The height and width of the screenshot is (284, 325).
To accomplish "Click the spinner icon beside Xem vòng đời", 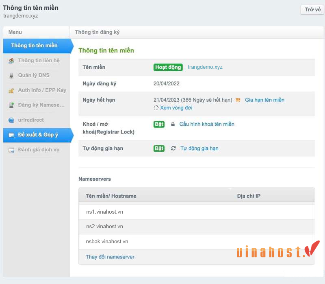I will tap(156, 108).
